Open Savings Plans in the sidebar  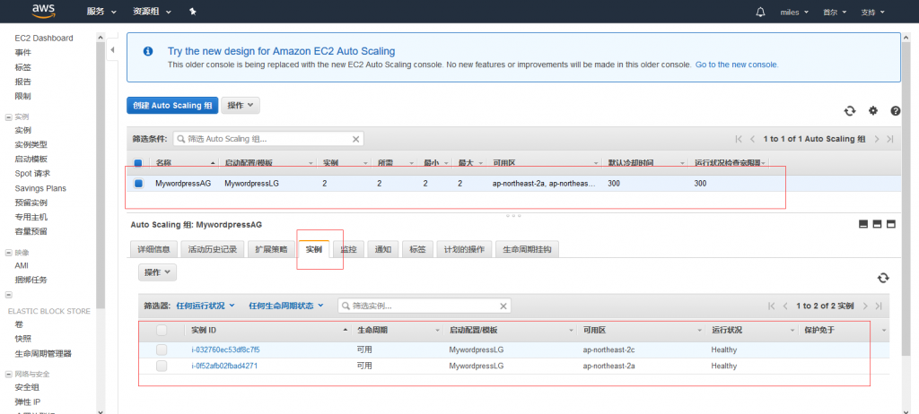[40, 188]
